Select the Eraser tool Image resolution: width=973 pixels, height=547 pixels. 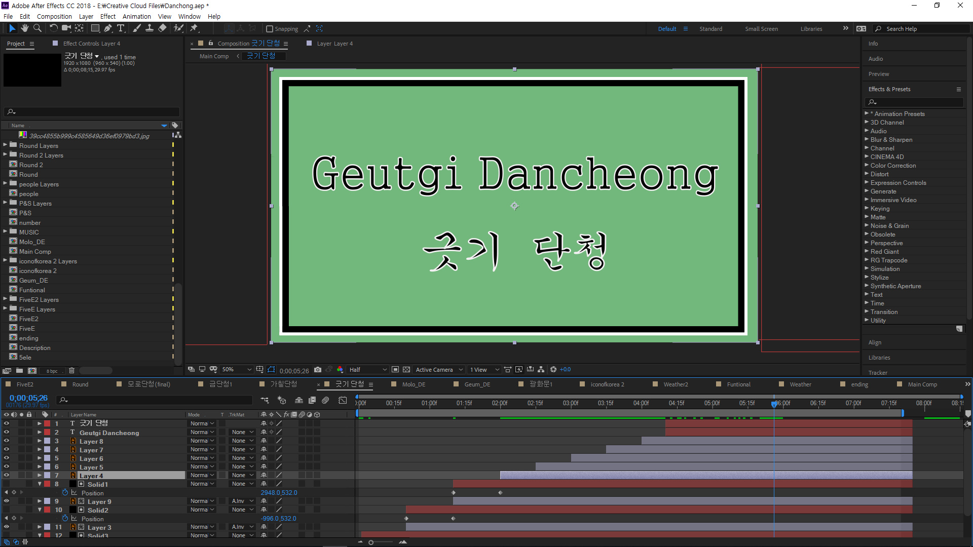[x=162, y=28]
